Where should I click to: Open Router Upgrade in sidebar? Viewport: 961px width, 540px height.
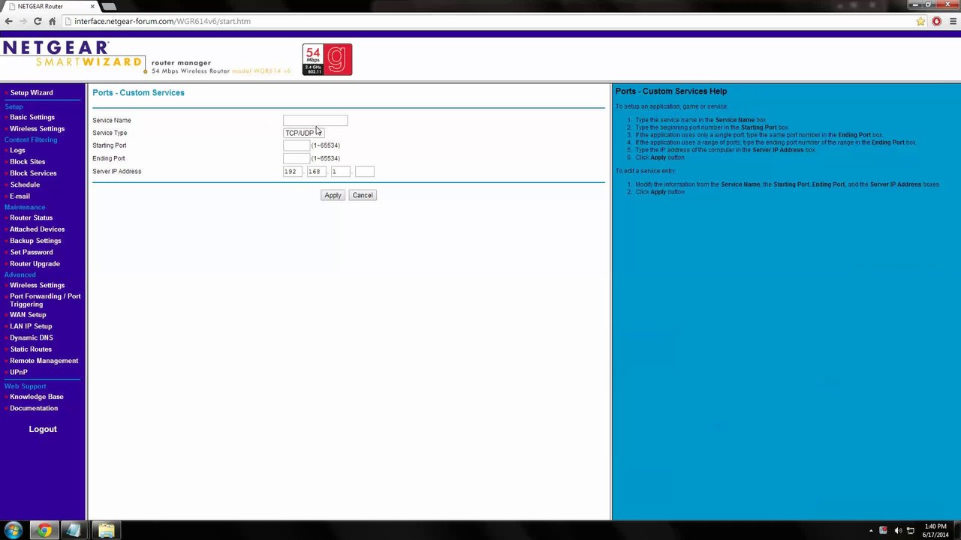click(x=35, y=264)
